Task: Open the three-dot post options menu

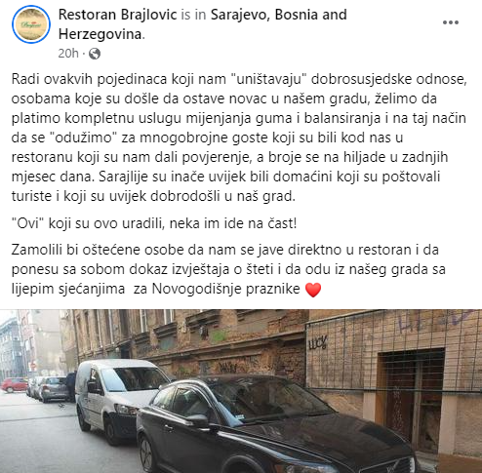Action: click(451, 22)
